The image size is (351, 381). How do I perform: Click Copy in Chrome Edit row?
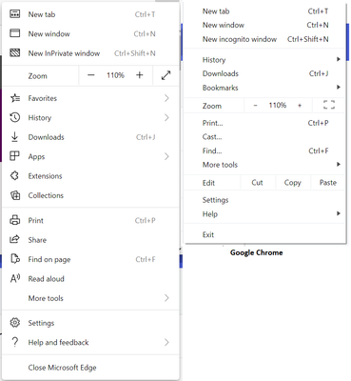coord(292,183)
